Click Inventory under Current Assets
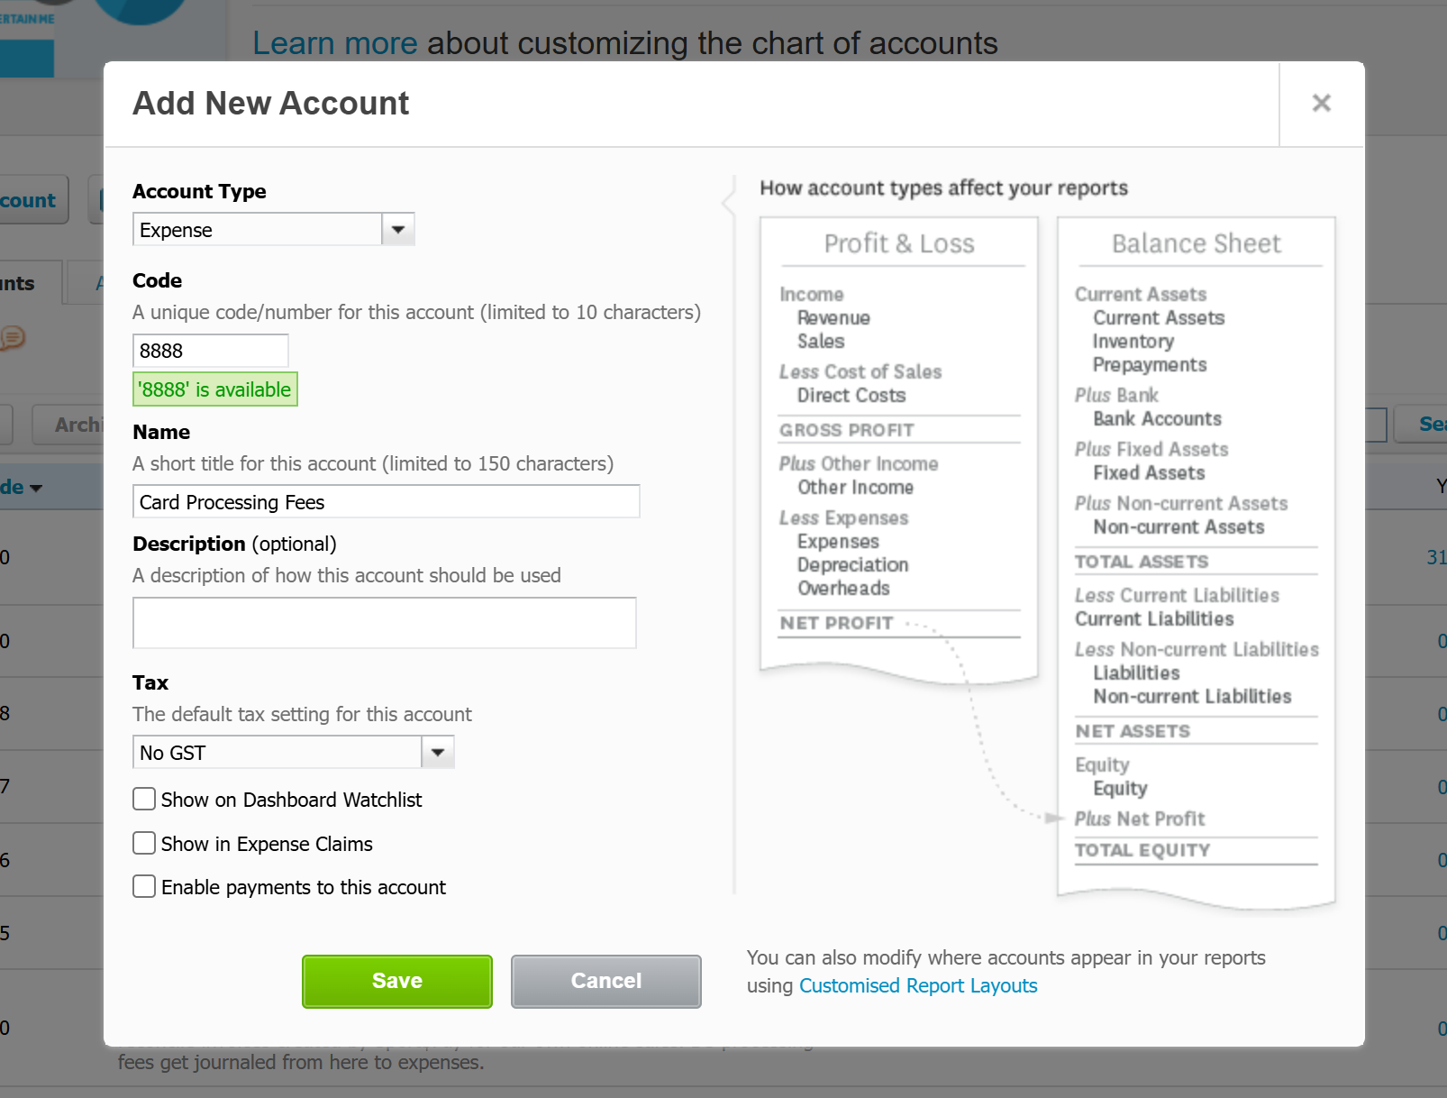The height and width of the screenshot is (1098, 1447). pyautogui.click(x=1133, y=342)
